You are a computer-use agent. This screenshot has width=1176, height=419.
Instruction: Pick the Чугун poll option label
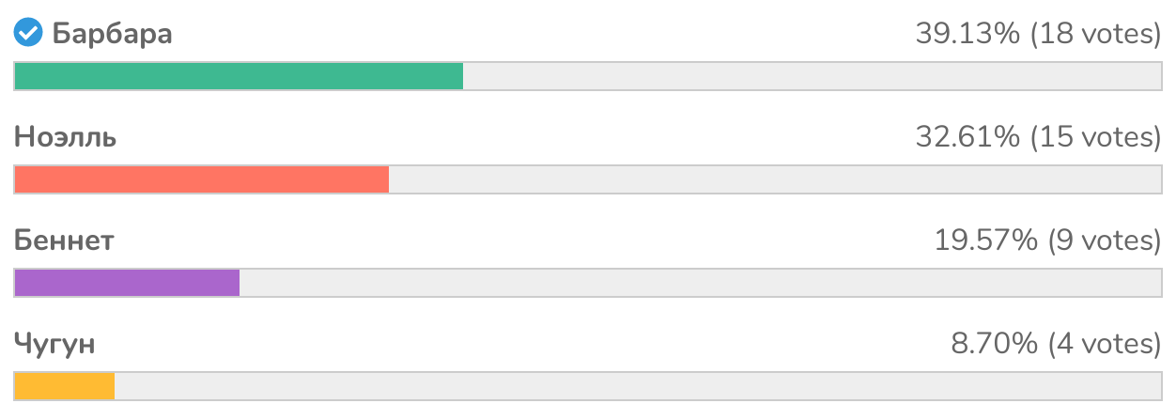(54, 345)
